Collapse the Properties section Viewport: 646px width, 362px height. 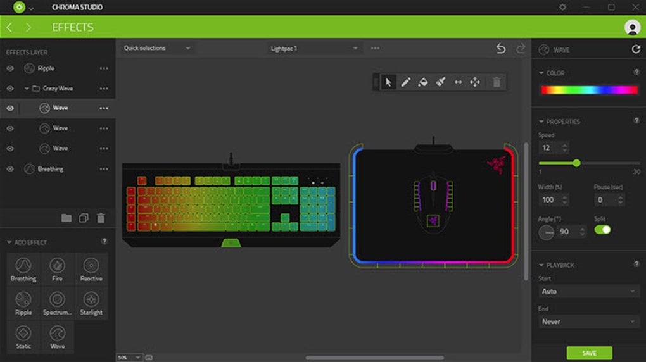[541, 122]
